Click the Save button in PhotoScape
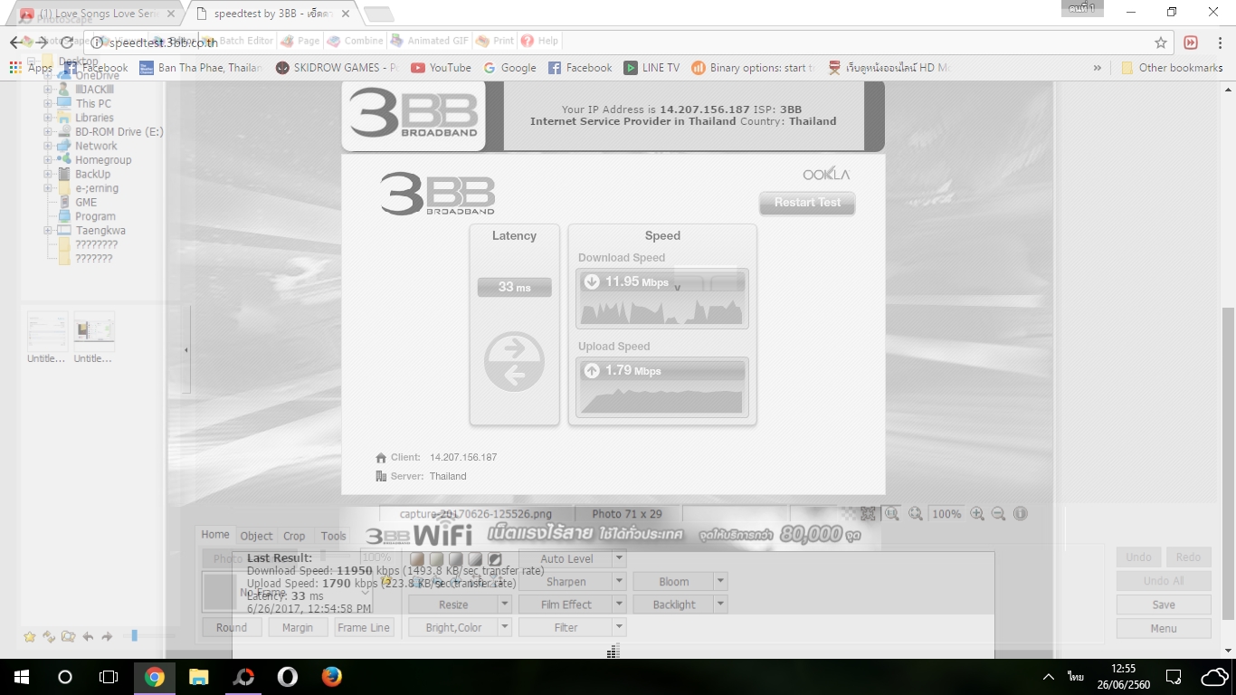The width and height of the screenshot is (1236, 695). coord(1164,605)
